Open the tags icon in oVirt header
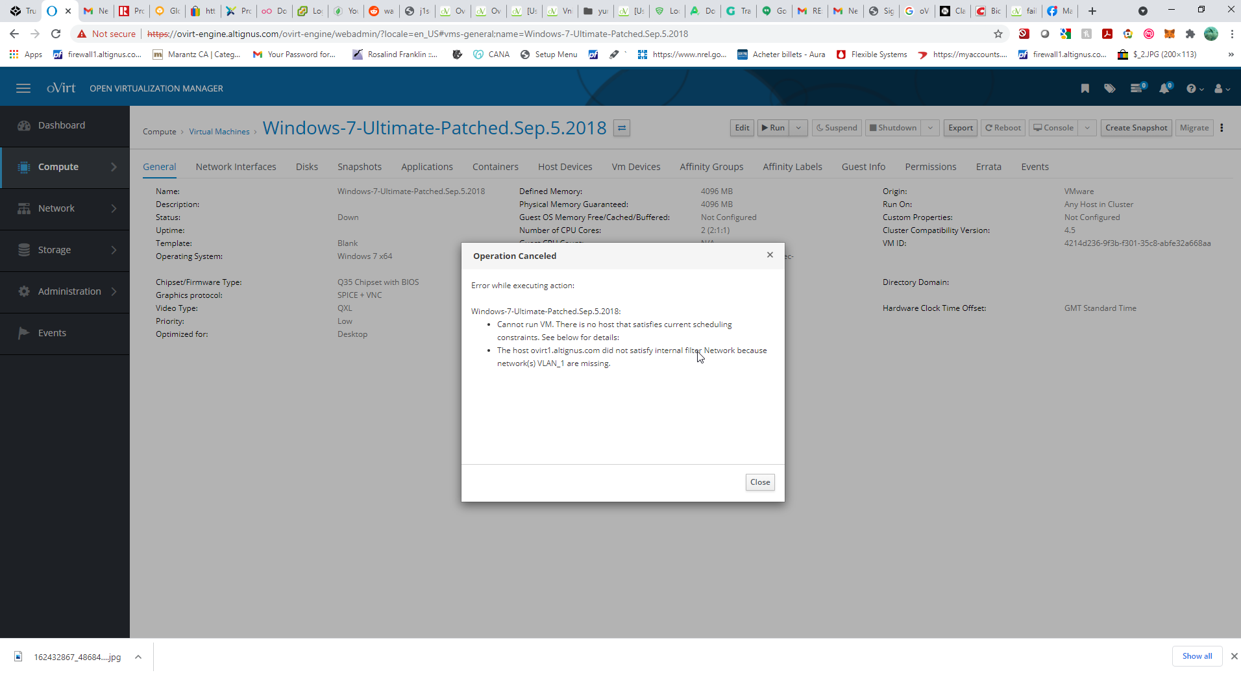Viewport: 1241px width, 675px height. click(x=1110, y=88)
